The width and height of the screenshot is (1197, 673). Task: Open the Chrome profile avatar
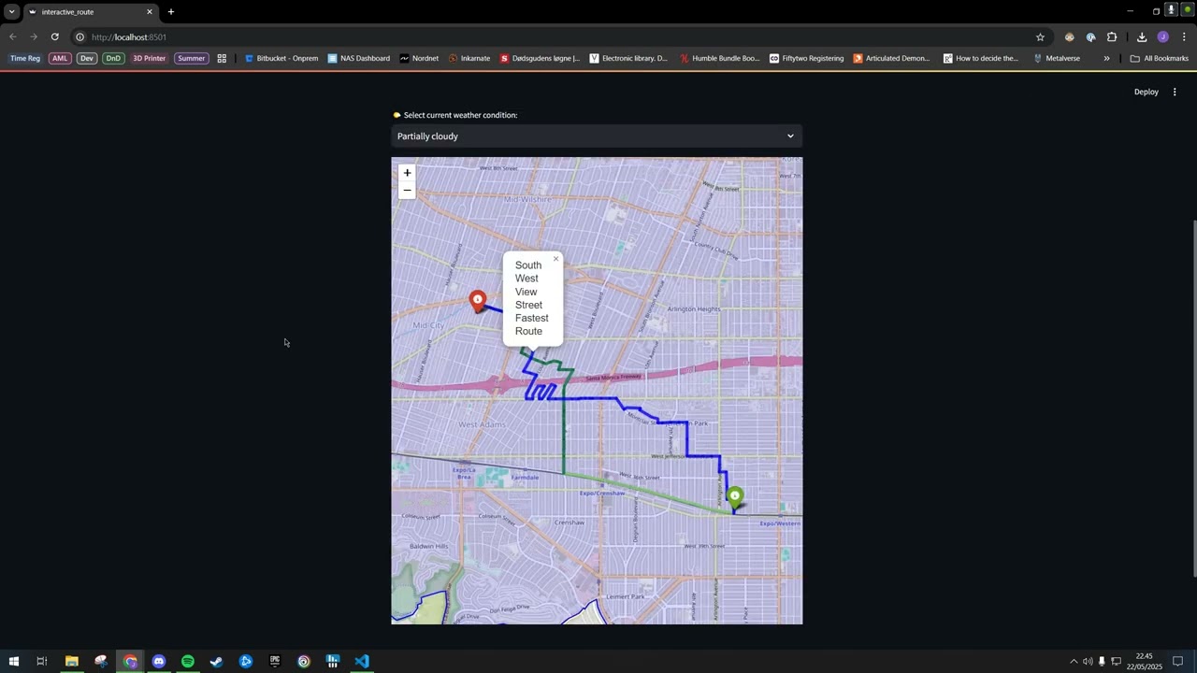pyautogui.click(x=1163, y=37)
